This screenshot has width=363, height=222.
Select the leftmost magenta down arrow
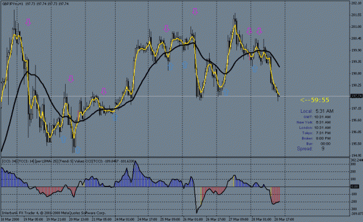28,22
